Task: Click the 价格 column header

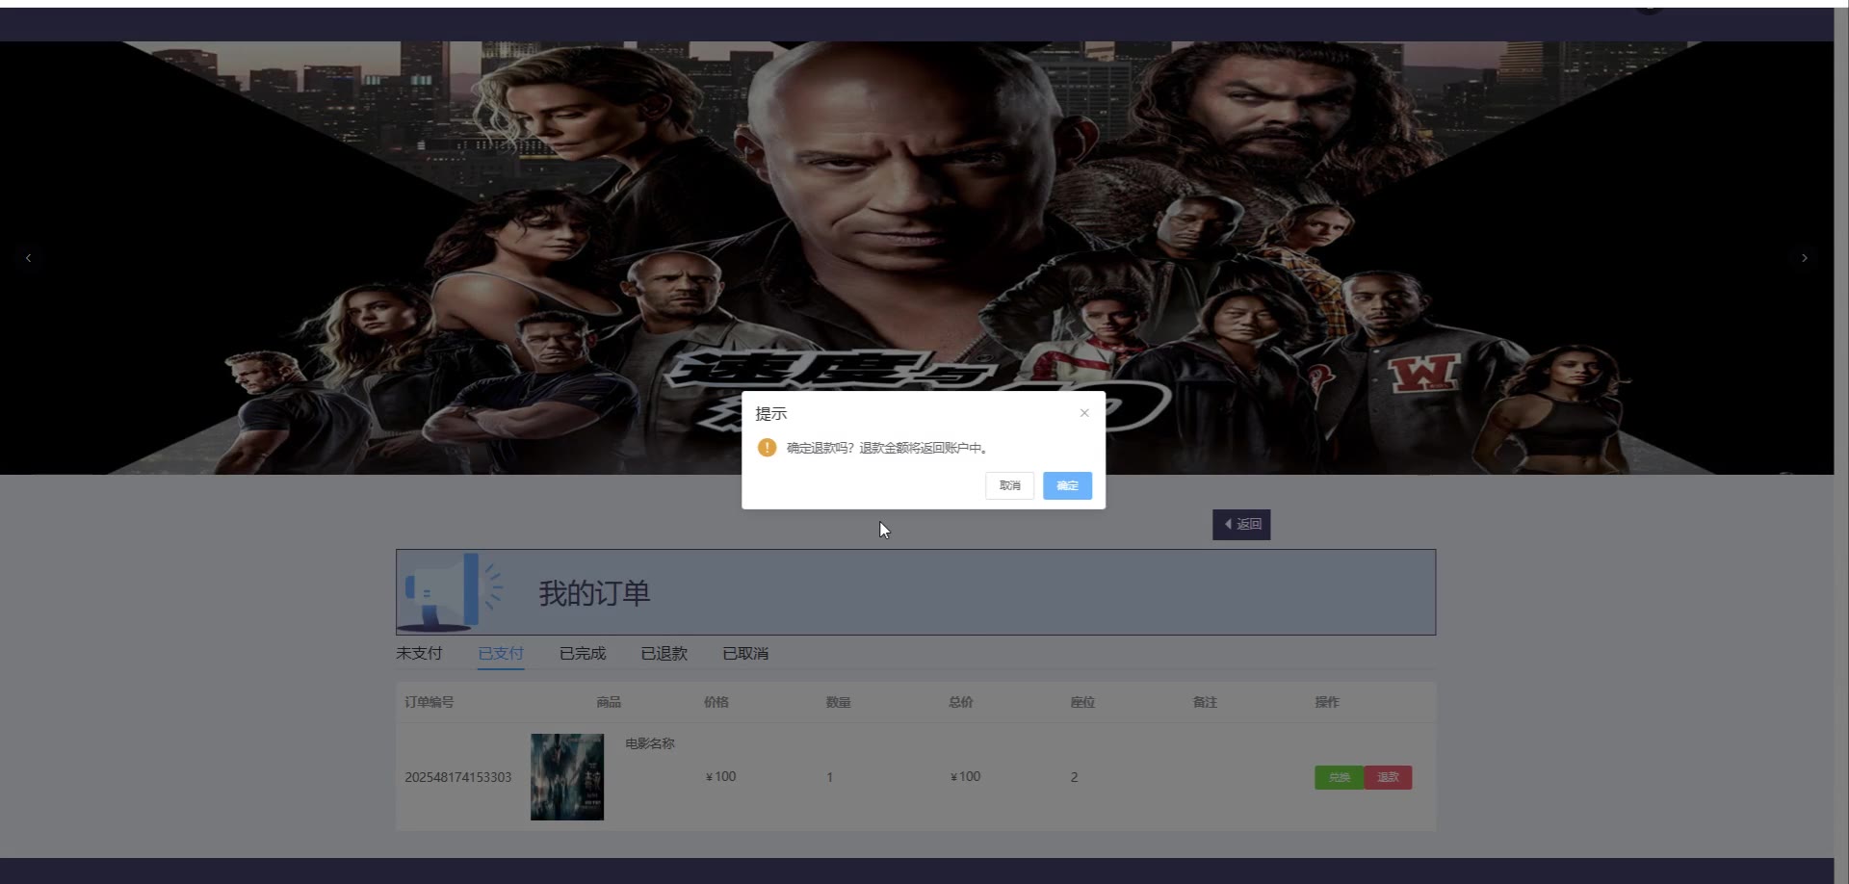Action: (716, 702)
